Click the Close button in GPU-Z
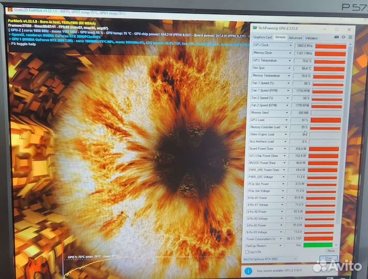The height and width of the screenshot is (279, 368). (328, 258)
